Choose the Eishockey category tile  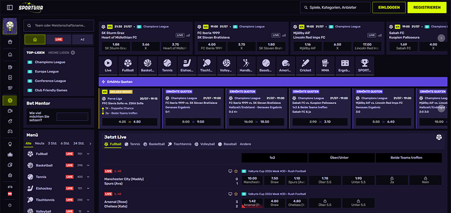coord(187,66)
